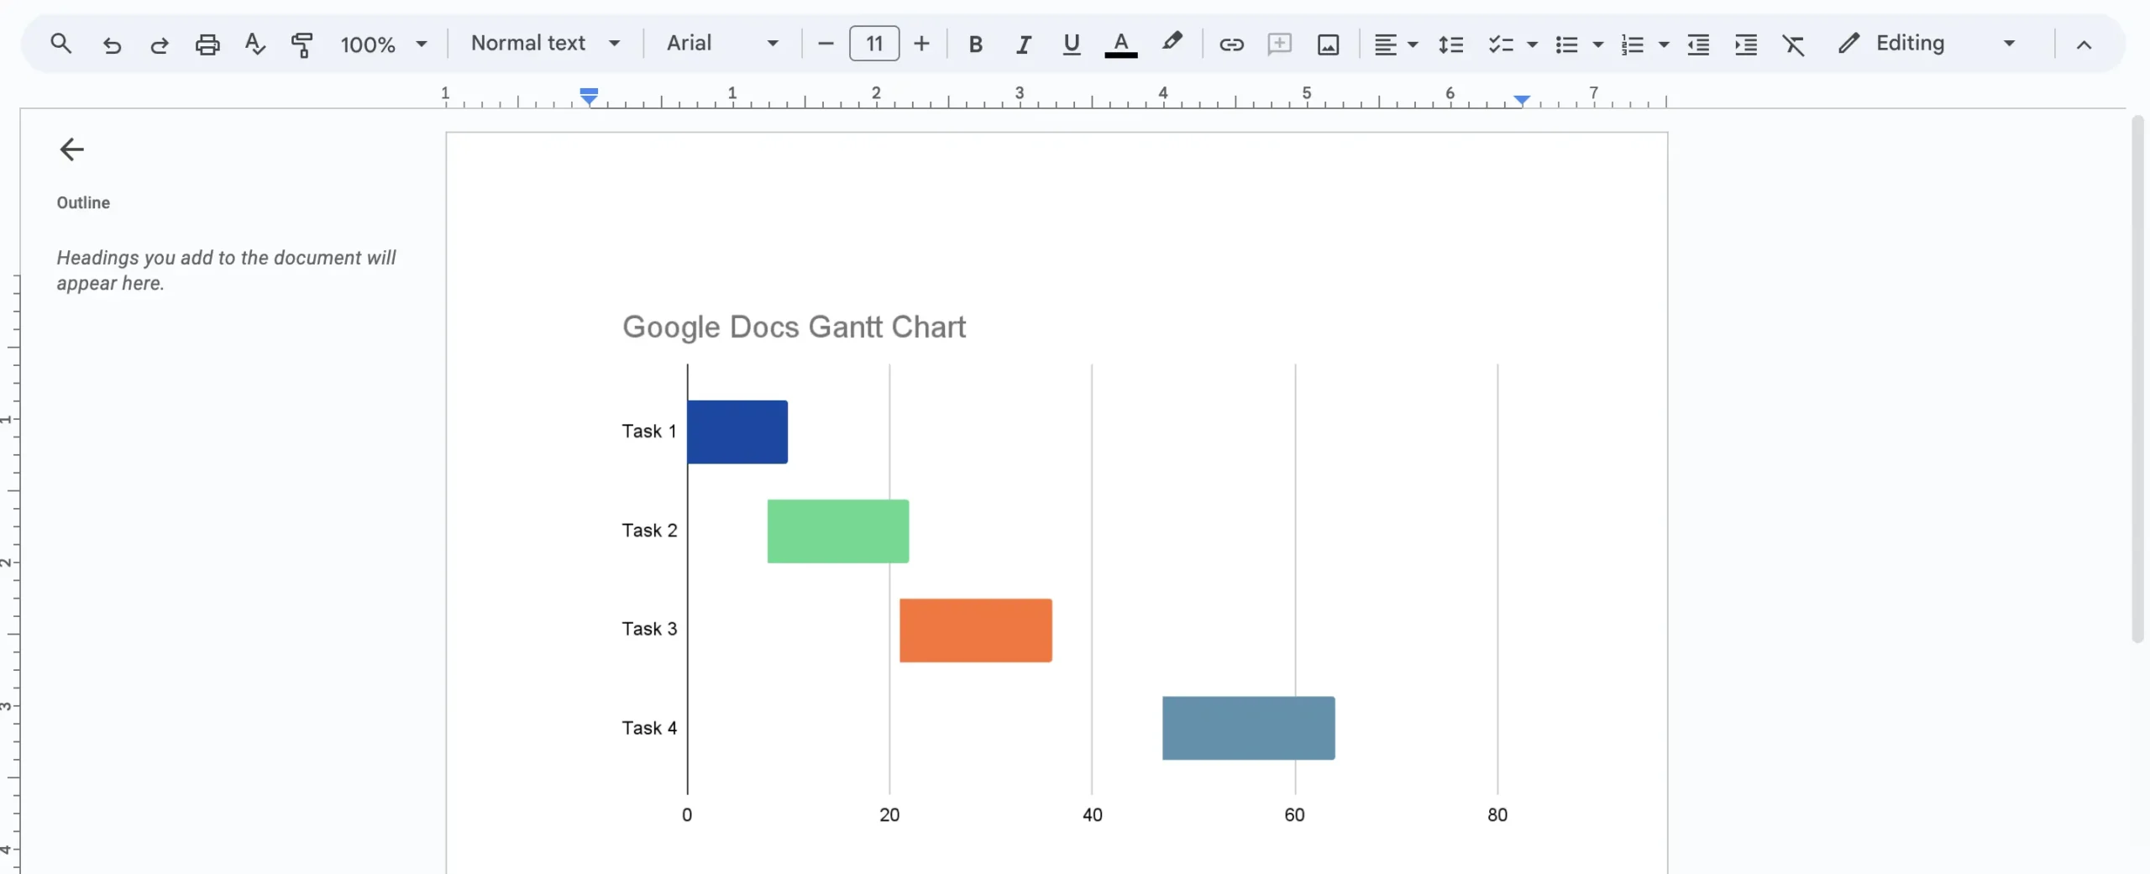Select the green Task 2 bar
This screenshot has height=874, width=2150.
[838, 531]
